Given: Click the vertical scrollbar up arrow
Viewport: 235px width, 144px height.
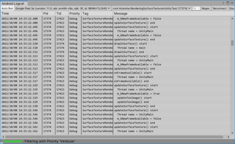Looking at the screenshot, I should (x=232, y=18).
